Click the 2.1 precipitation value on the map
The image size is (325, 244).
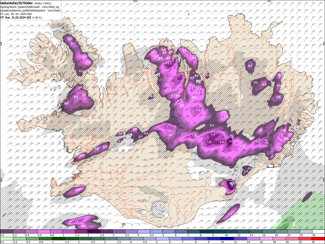pos(180,81)
